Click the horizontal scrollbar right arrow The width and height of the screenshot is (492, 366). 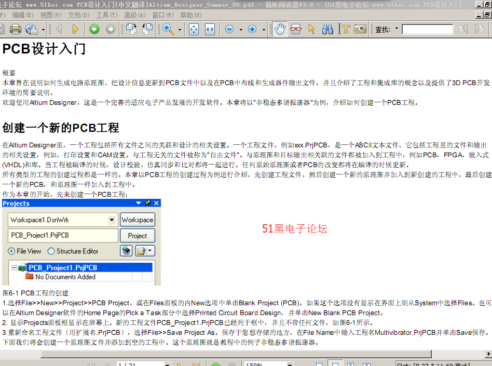(x=488, y=354)
